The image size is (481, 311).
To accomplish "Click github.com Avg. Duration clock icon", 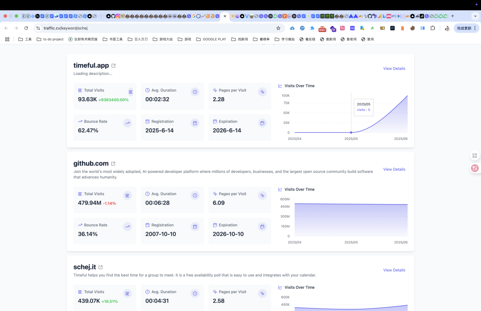I will pyautogui.click(x=195, y=195).
